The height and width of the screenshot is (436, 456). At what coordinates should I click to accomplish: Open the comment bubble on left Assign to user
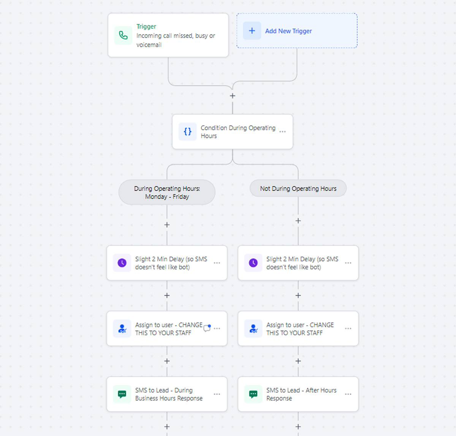pos(207,328)
